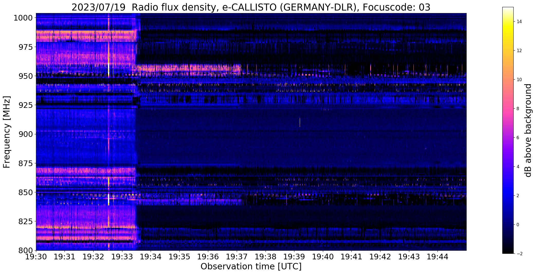The height and width of the screenshot is (274, 536).
Task: Click the 19:44 time tick label
Action: [438, 257]
